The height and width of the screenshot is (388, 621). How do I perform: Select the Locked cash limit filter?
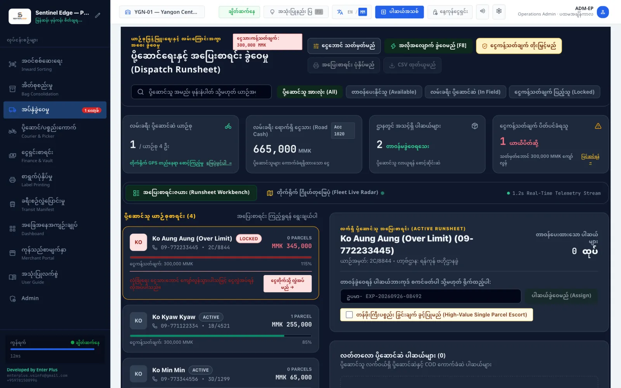coord(554,92)
